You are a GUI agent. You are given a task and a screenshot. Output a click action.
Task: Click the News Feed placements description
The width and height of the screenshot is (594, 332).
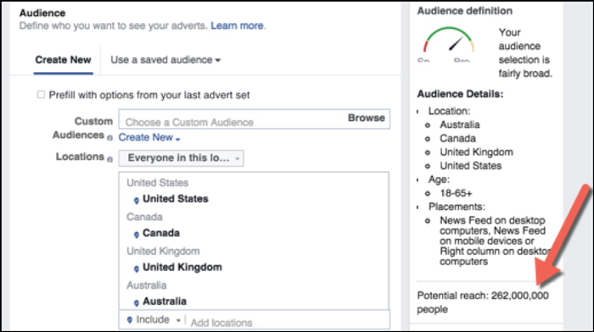click(x=494, y=241)
